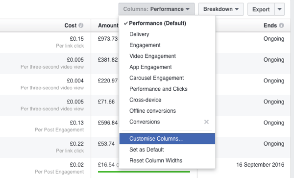
Task: Click the £973.73 amount value
Action: coord(108,39)
